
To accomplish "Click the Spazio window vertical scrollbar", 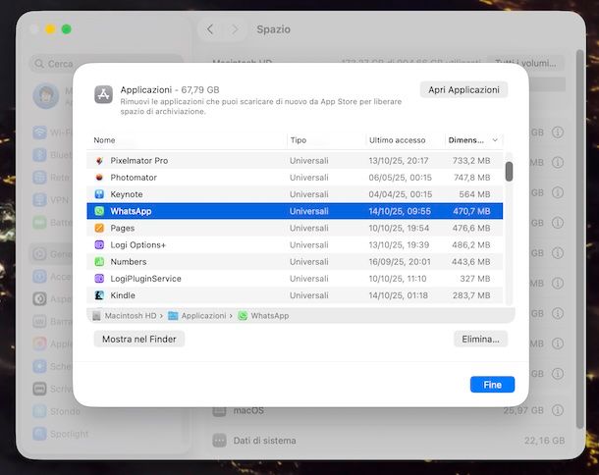I will click(580, 238).
